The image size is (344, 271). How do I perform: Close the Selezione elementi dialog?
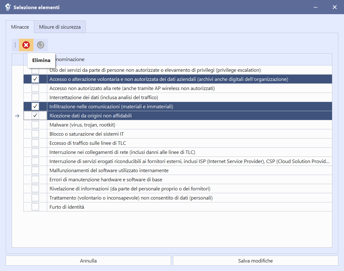pyautogui.click(x=335, y=7)
